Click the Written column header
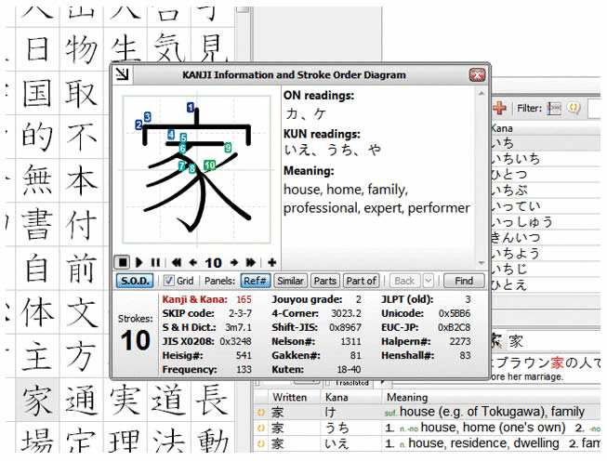607x461 pixels. (295, 397)
